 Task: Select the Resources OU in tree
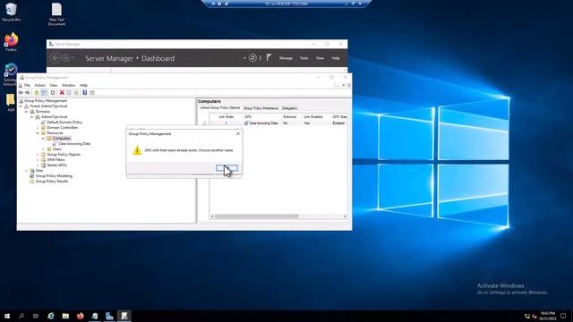tap(55, 133)
